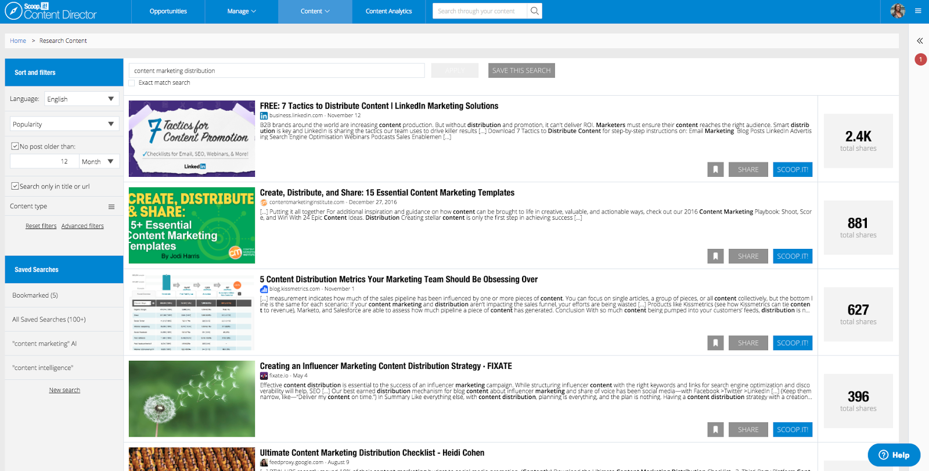Expand the Content menu
Image resolution: width=929 pixels, height=471 pixels.
(x=315, y=12)
